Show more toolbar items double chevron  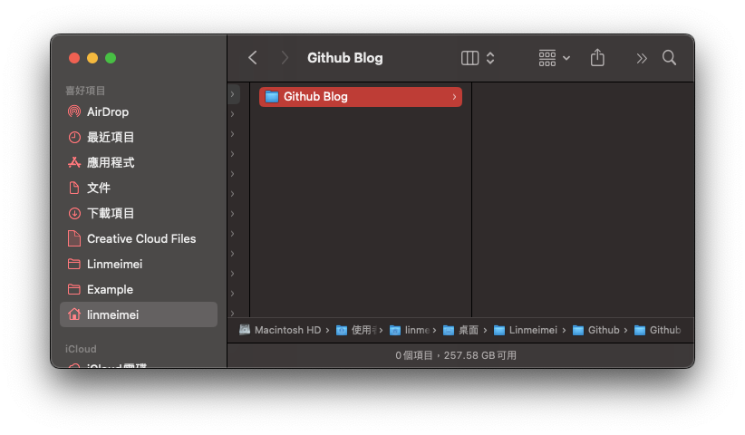642,58
